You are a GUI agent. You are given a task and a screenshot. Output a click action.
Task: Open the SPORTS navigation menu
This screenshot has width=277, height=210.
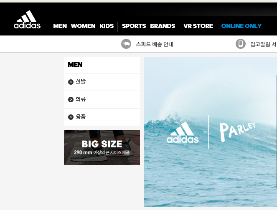[x=134, y=26]
